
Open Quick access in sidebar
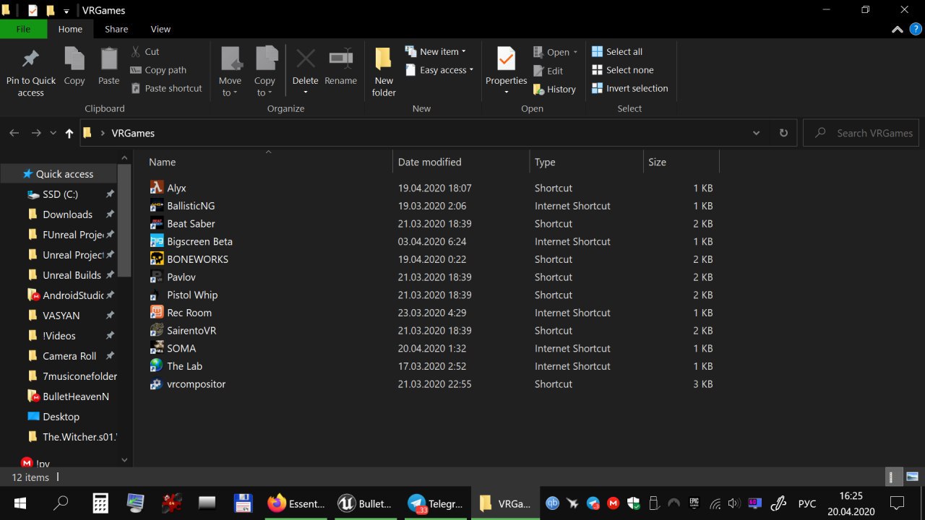click(x=58, y=174)
